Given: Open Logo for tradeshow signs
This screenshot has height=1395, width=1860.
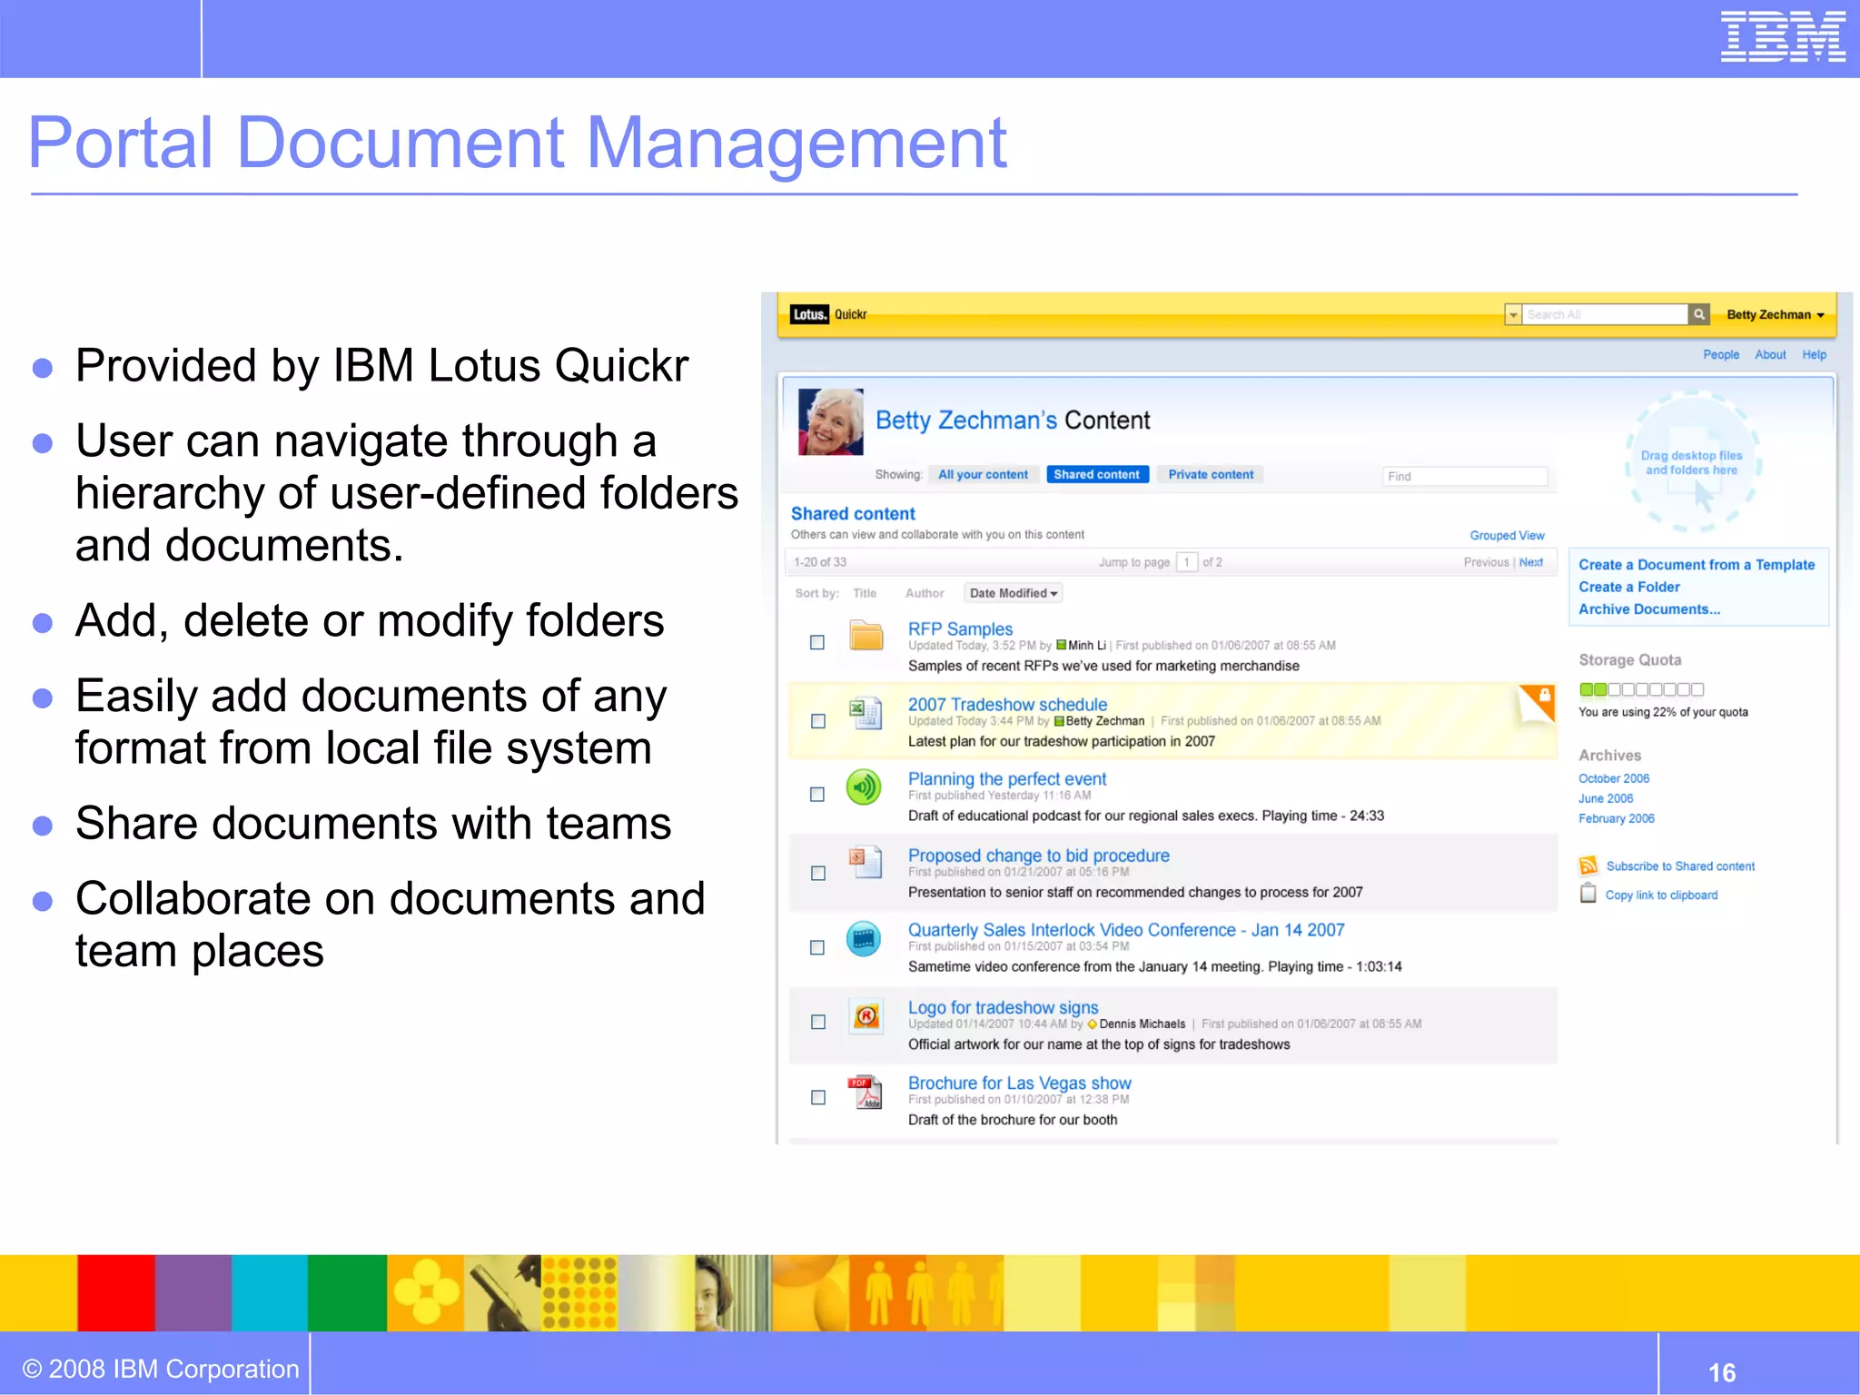Looking at the screenshot, I should click(1003, 1007).
